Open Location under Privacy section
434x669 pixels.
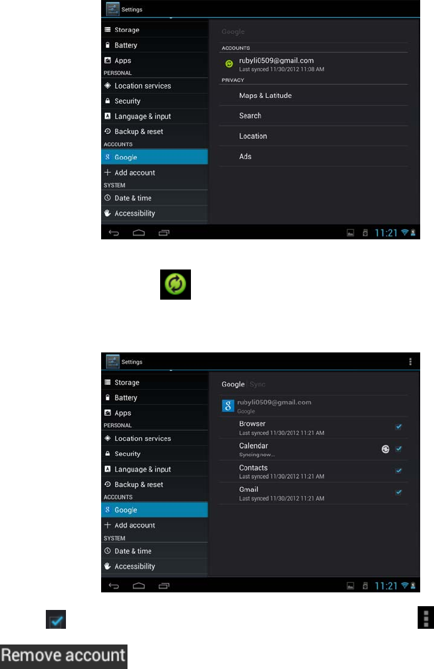point(313,136)
